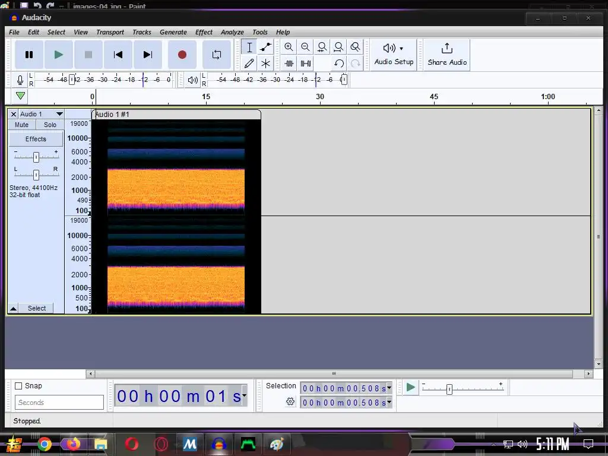Silence audio selection icon
Viewport: 608px width, 456px height.
306,63
